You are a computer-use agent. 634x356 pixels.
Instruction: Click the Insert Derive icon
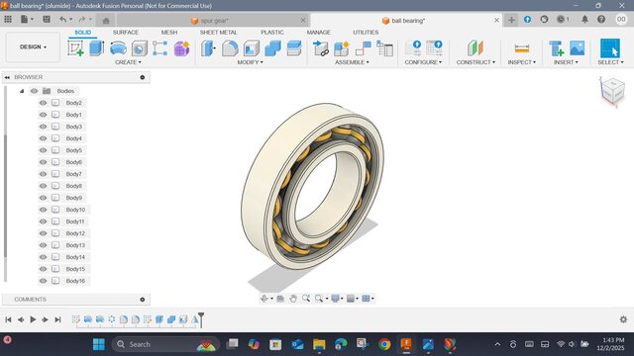pos(557,48)
